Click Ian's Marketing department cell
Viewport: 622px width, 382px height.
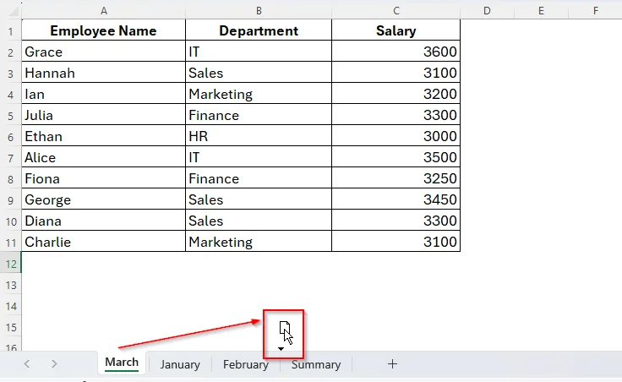point(259,94)
